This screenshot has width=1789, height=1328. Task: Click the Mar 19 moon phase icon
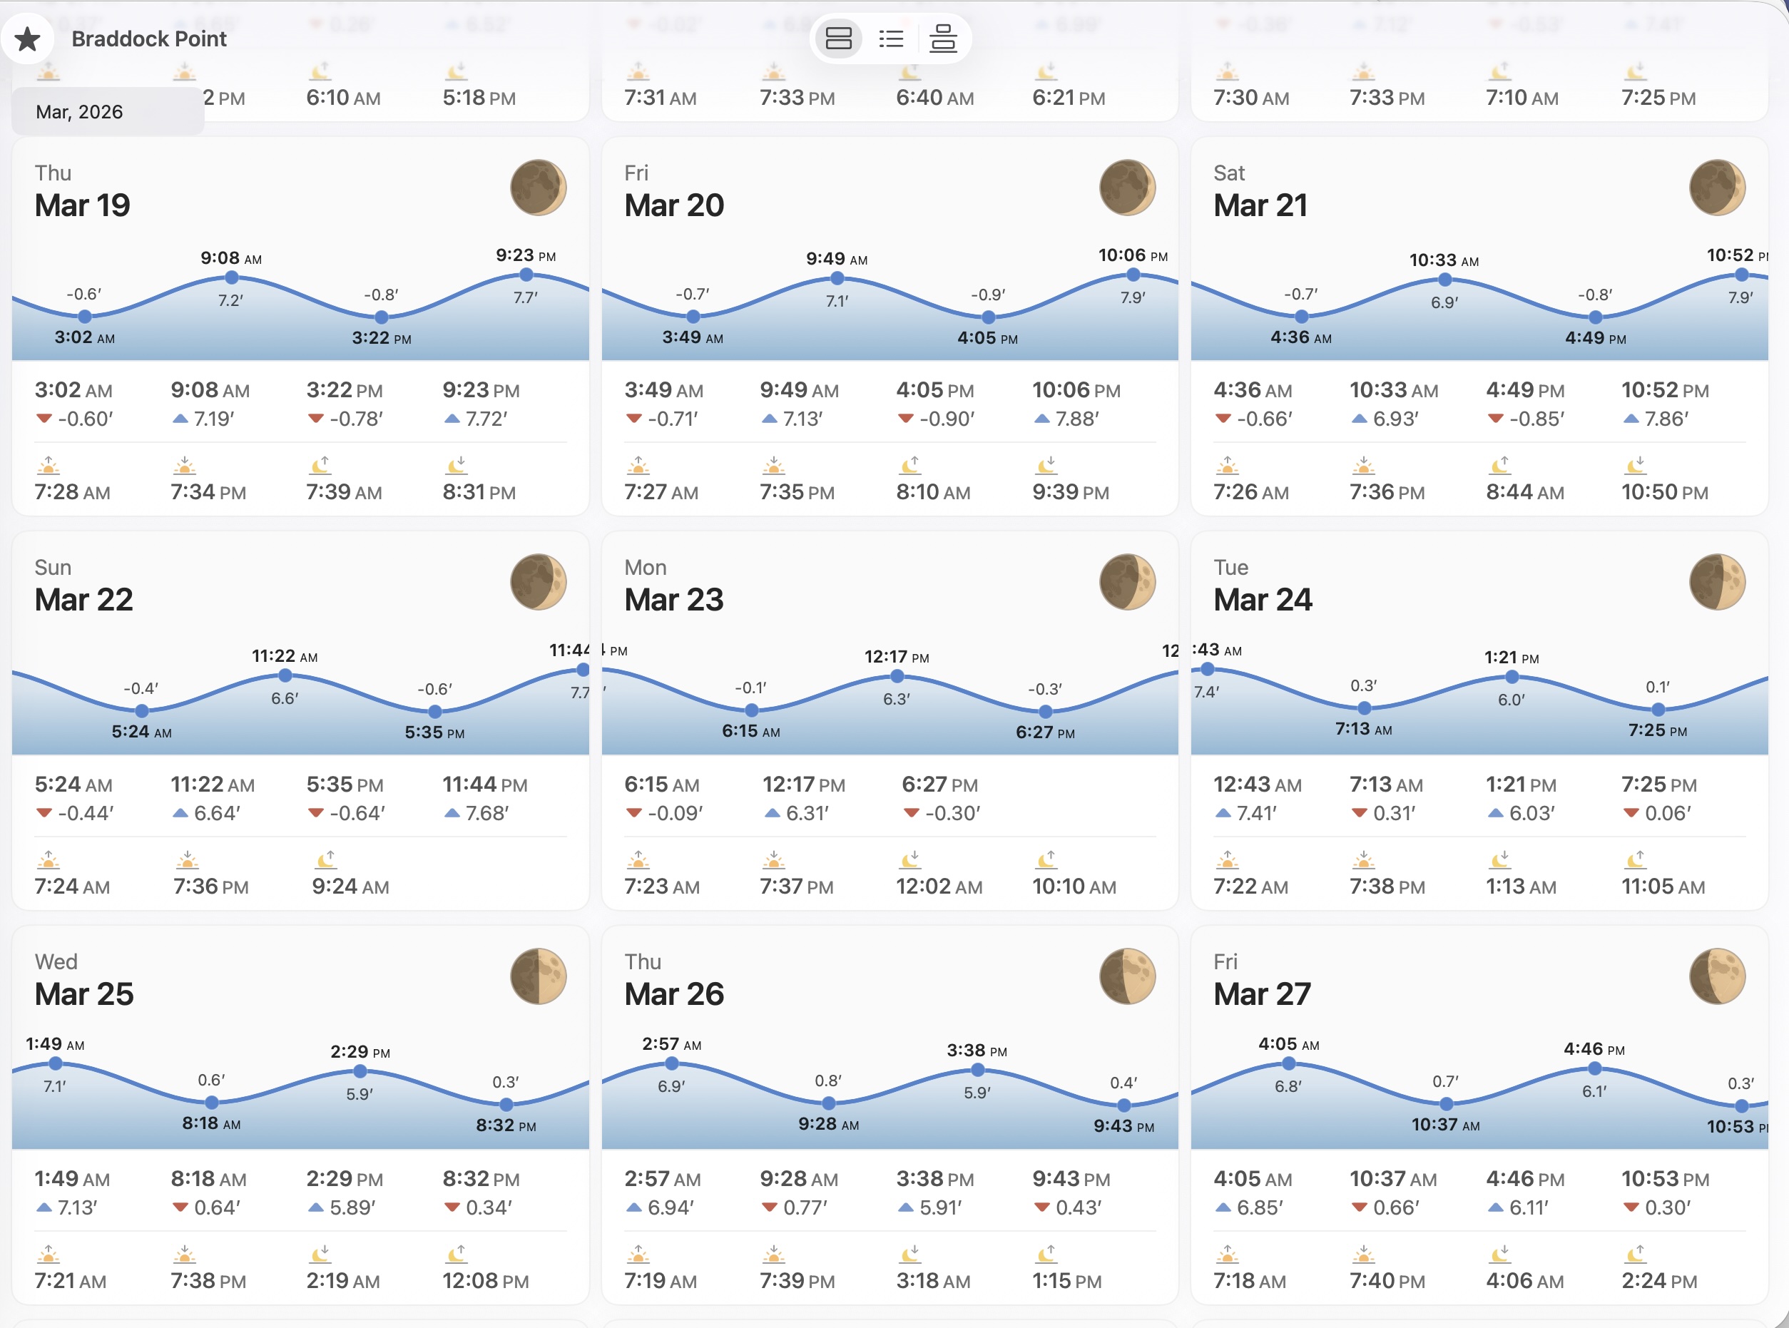tap(538, 188)
